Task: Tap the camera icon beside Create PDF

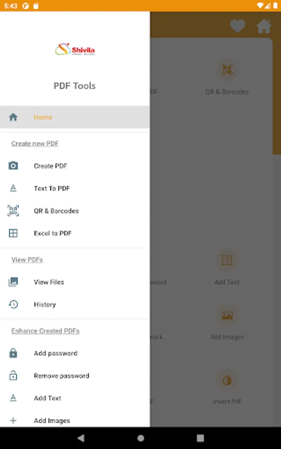Action: (x=13, y=166)
